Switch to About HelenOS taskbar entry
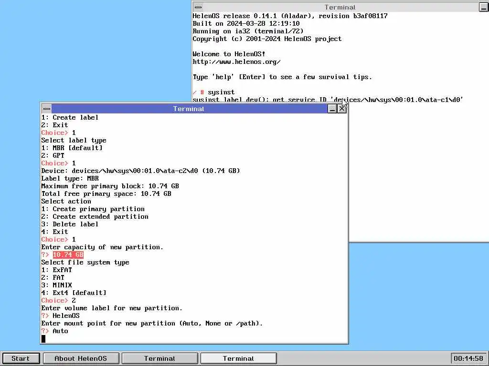Screen dimensions: 489x366 coord(81,358)
